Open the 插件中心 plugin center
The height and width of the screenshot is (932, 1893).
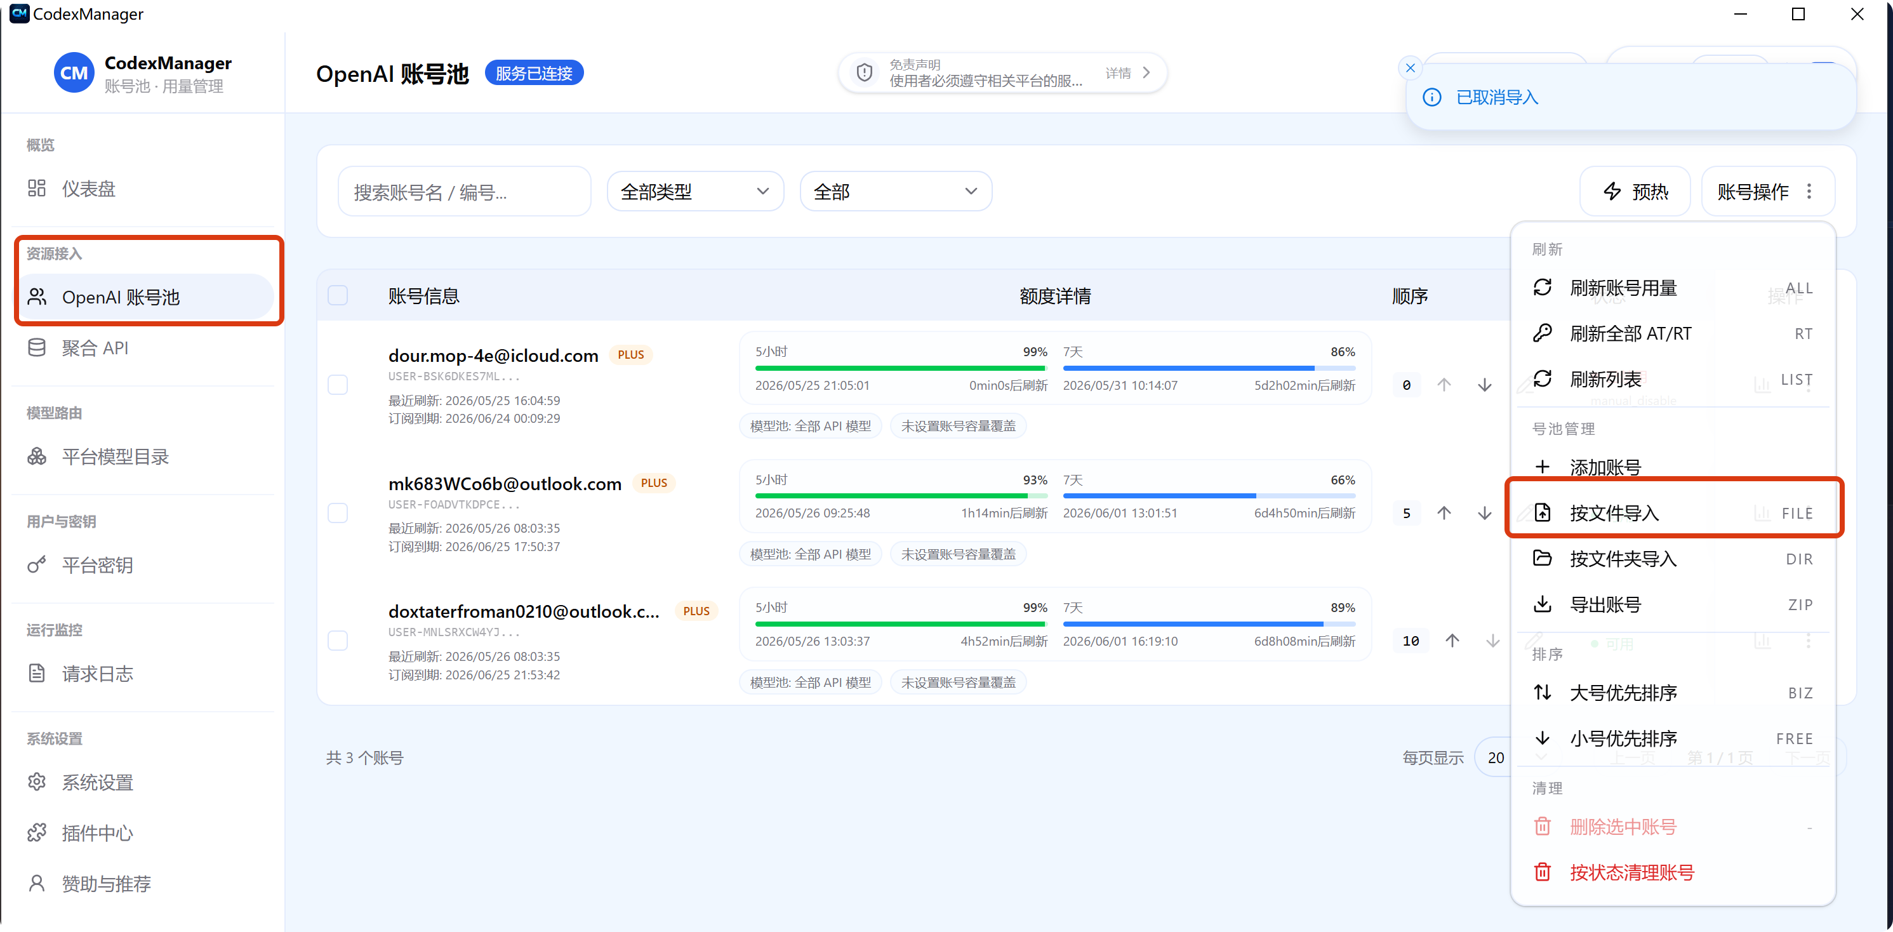[143, 833]
